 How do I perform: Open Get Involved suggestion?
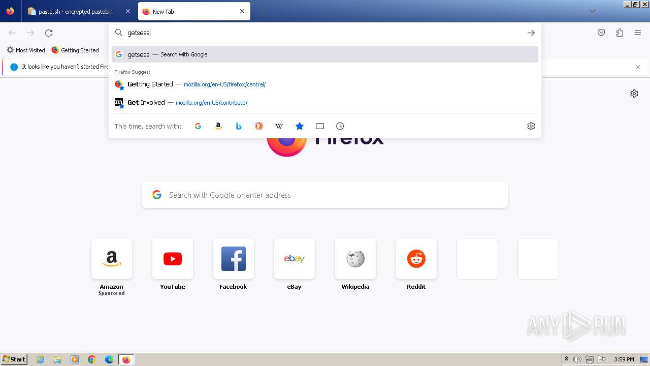(325, 103)
